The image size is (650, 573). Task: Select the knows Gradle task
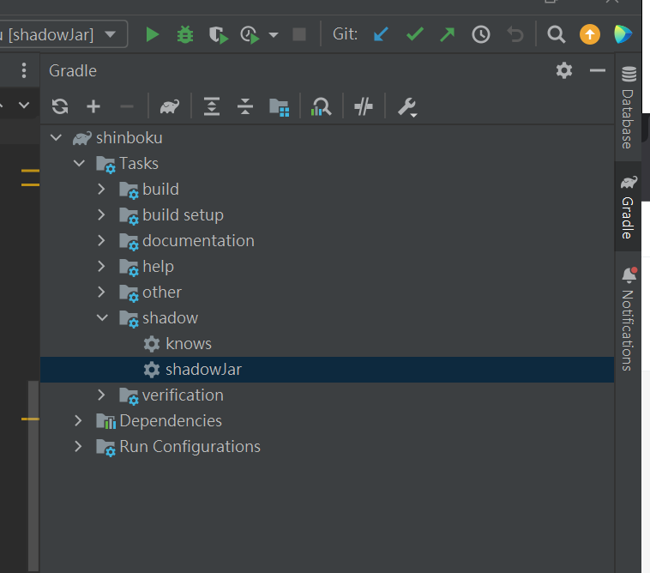189,344
